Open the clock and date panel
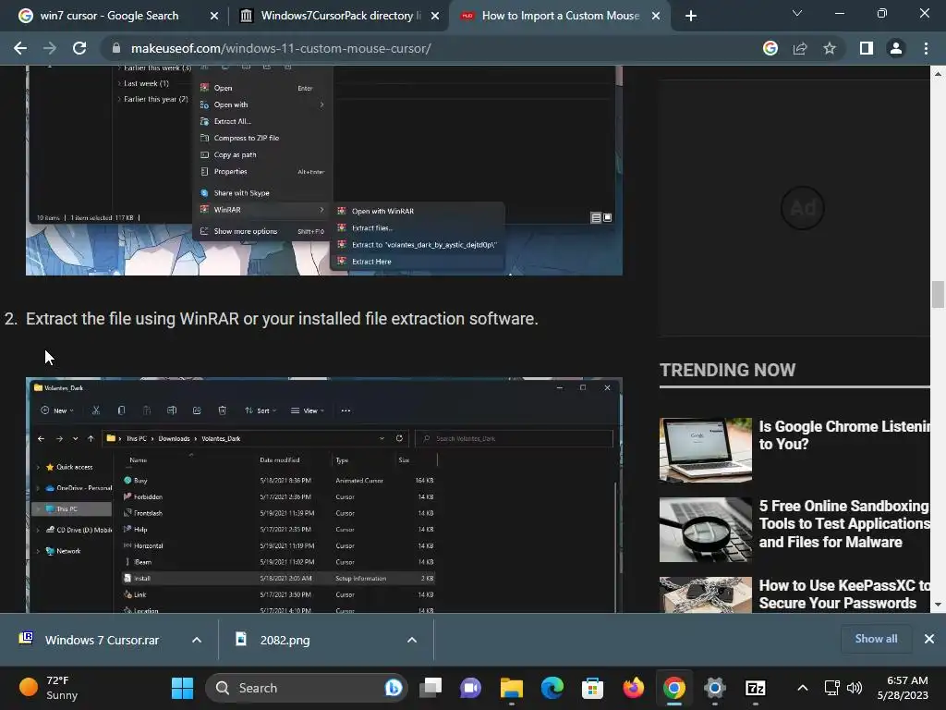The width and height of the screenshot is (946, 710). 903,688
